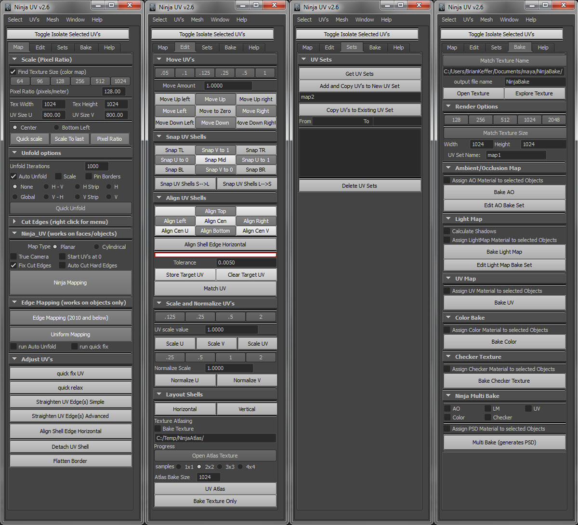Viewport: 578px width, 525px height.
Task: Click the Normalize U button
Action: (185, 380)
